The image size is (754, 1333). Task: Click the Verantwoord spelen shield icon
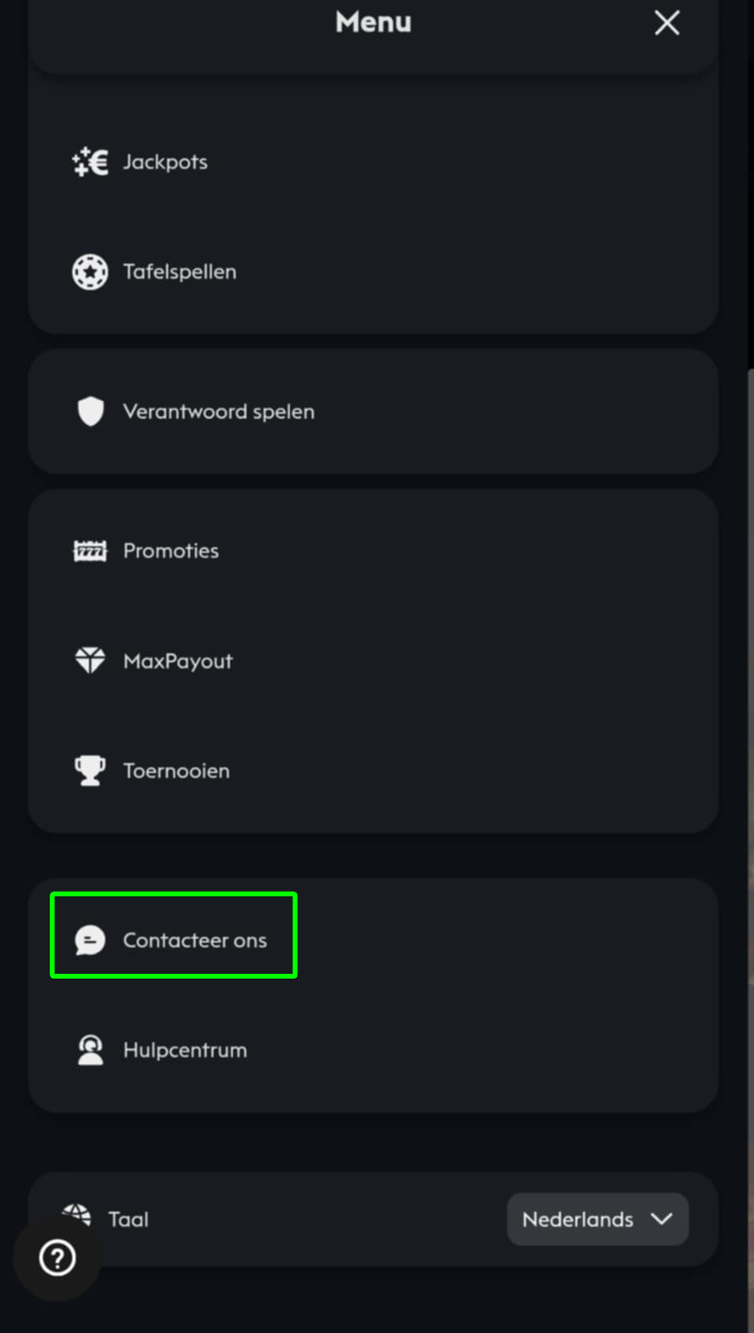tap(90, 411)
